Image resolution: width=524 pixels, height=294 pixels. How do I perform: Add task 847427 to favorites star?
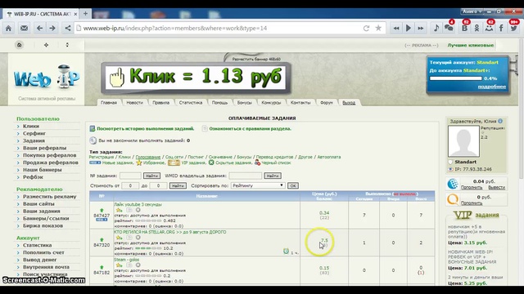(119, 211)
